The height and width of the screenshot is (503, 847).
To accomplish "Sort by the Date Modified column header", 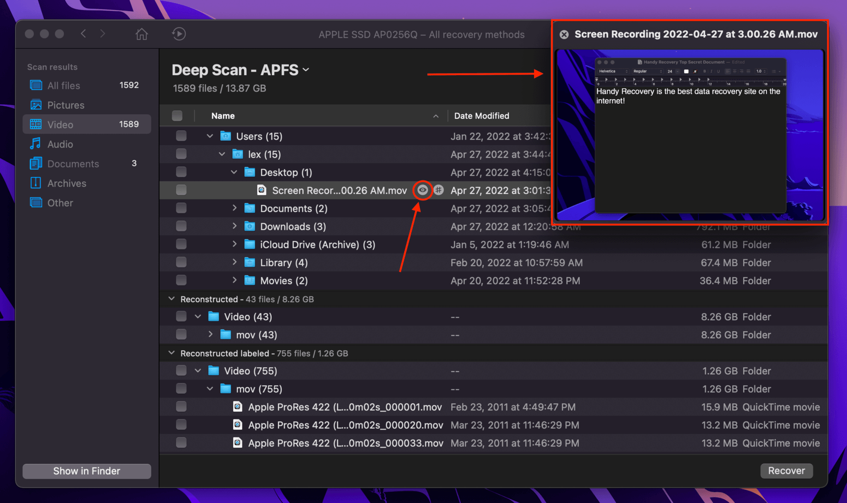I will coord(481,116).
